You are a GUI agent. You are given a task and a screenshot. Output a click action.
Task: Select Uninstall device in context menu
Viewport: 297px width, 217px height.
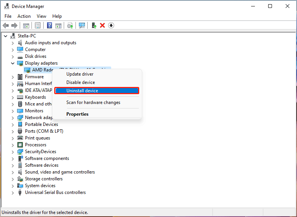(97, 91)
